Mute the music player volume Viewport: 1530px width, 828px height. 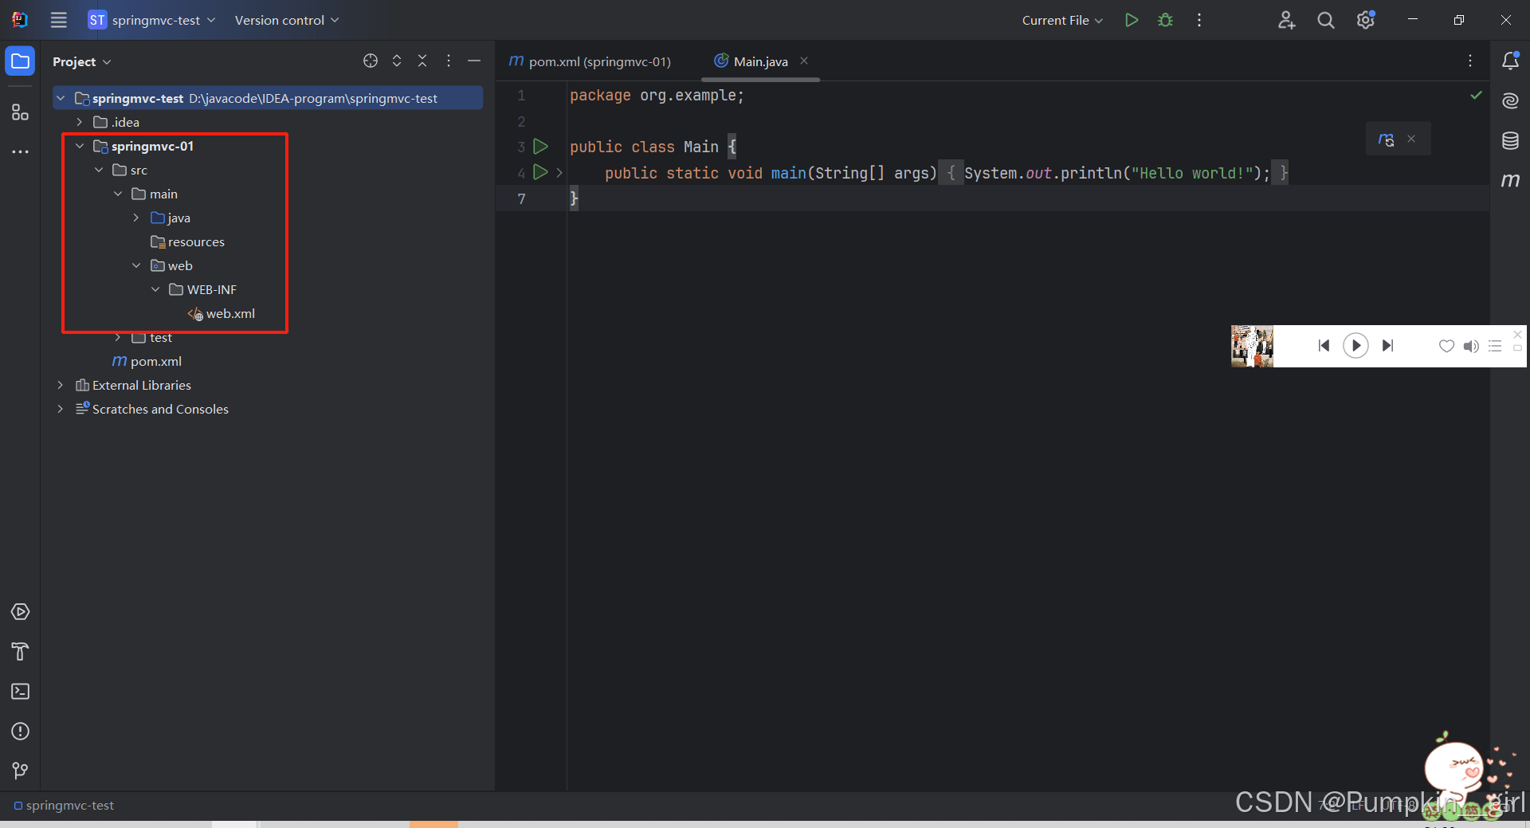pos(1471,346)
